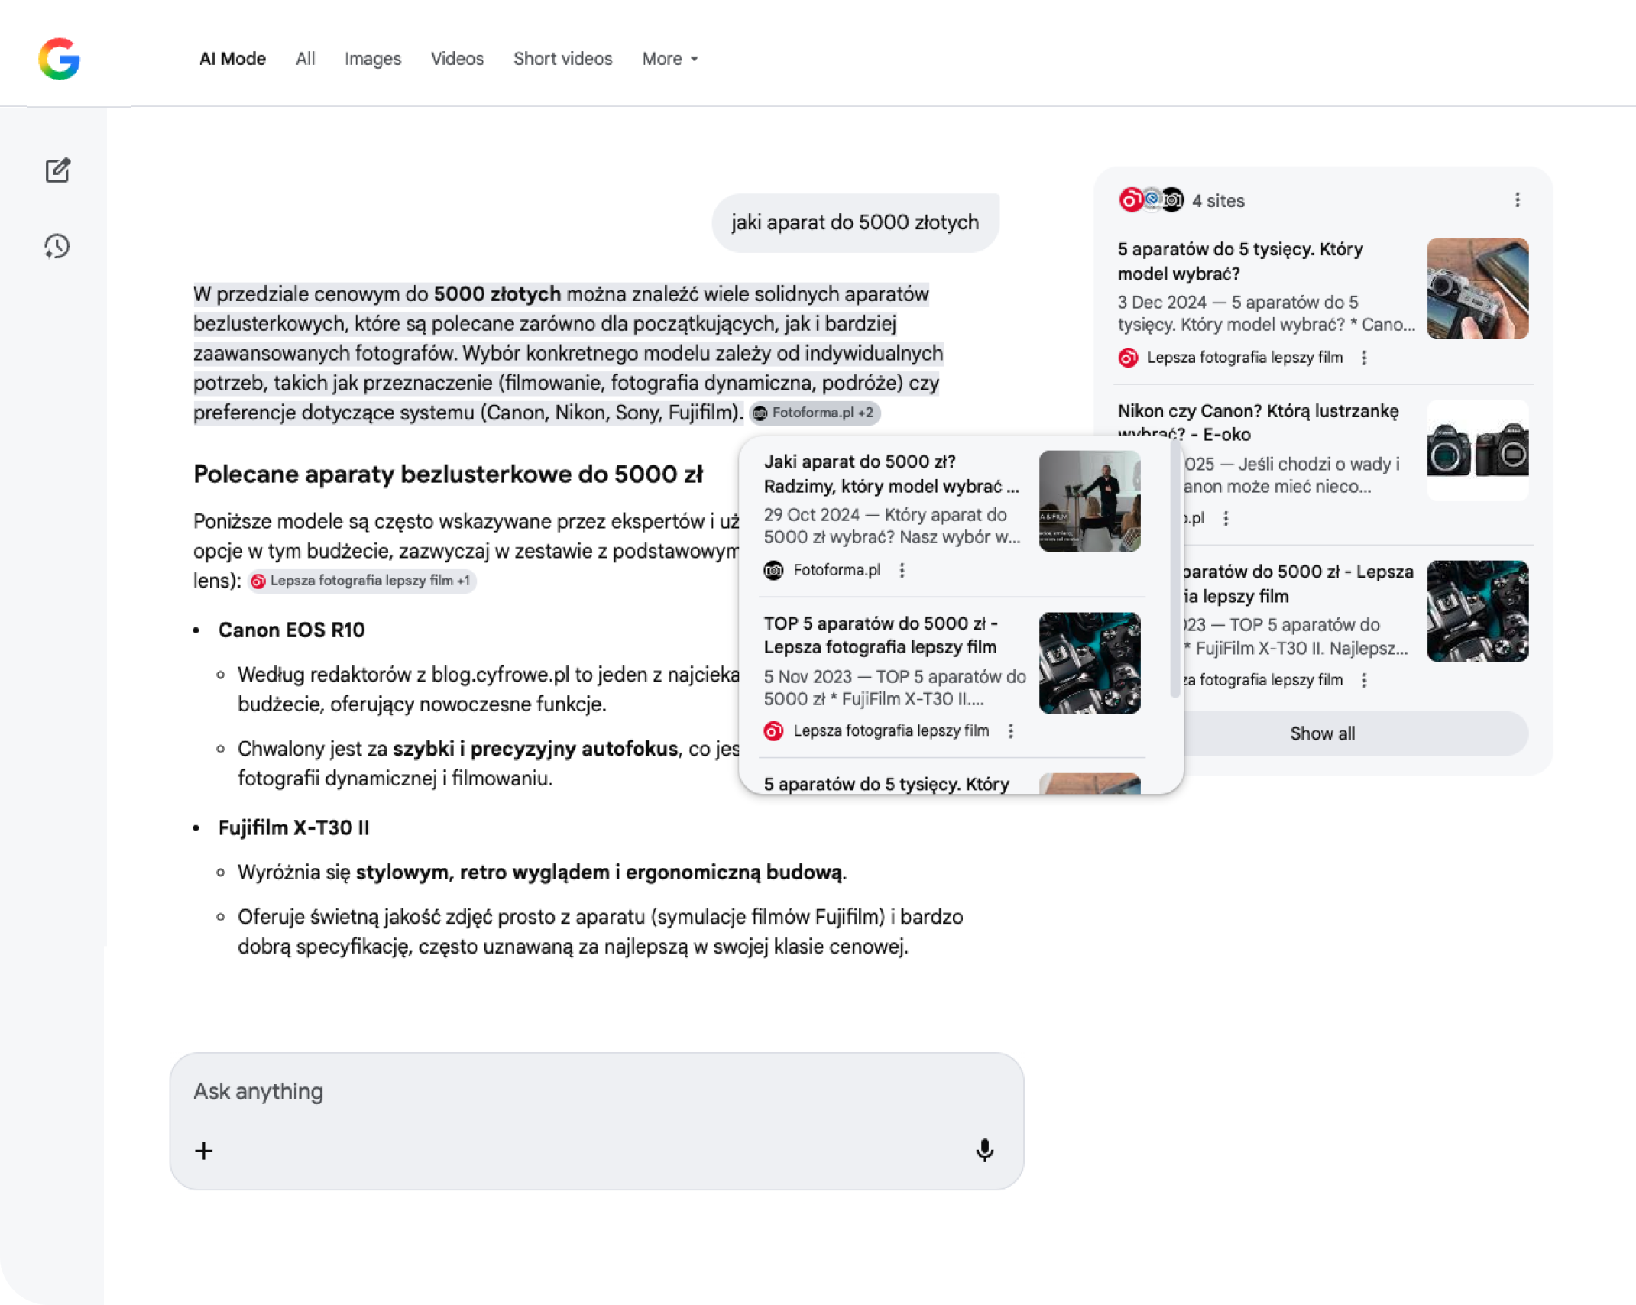Open search history from the sidebar

[x=56, y=246]
